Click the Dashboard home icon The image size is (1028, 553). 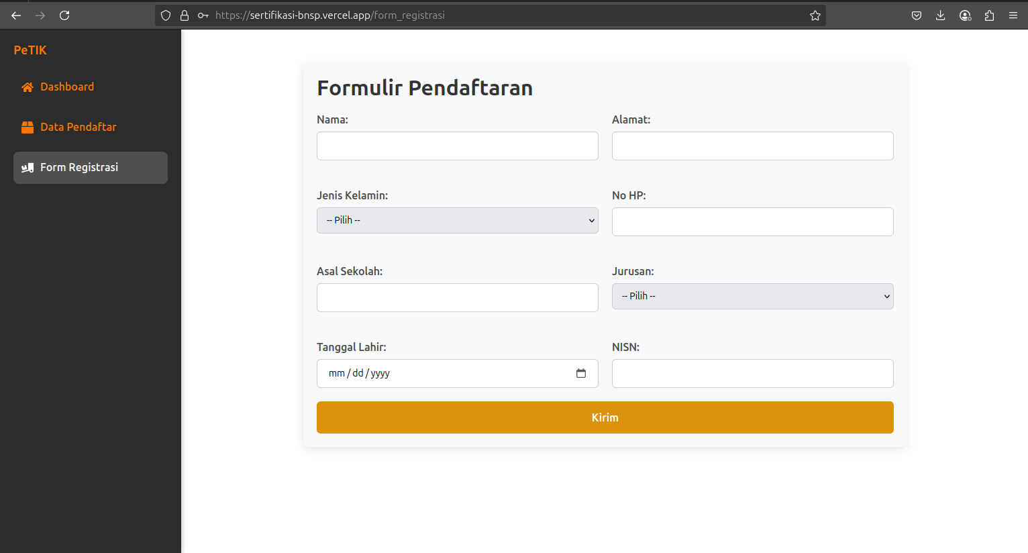click(x=27, y=87)
